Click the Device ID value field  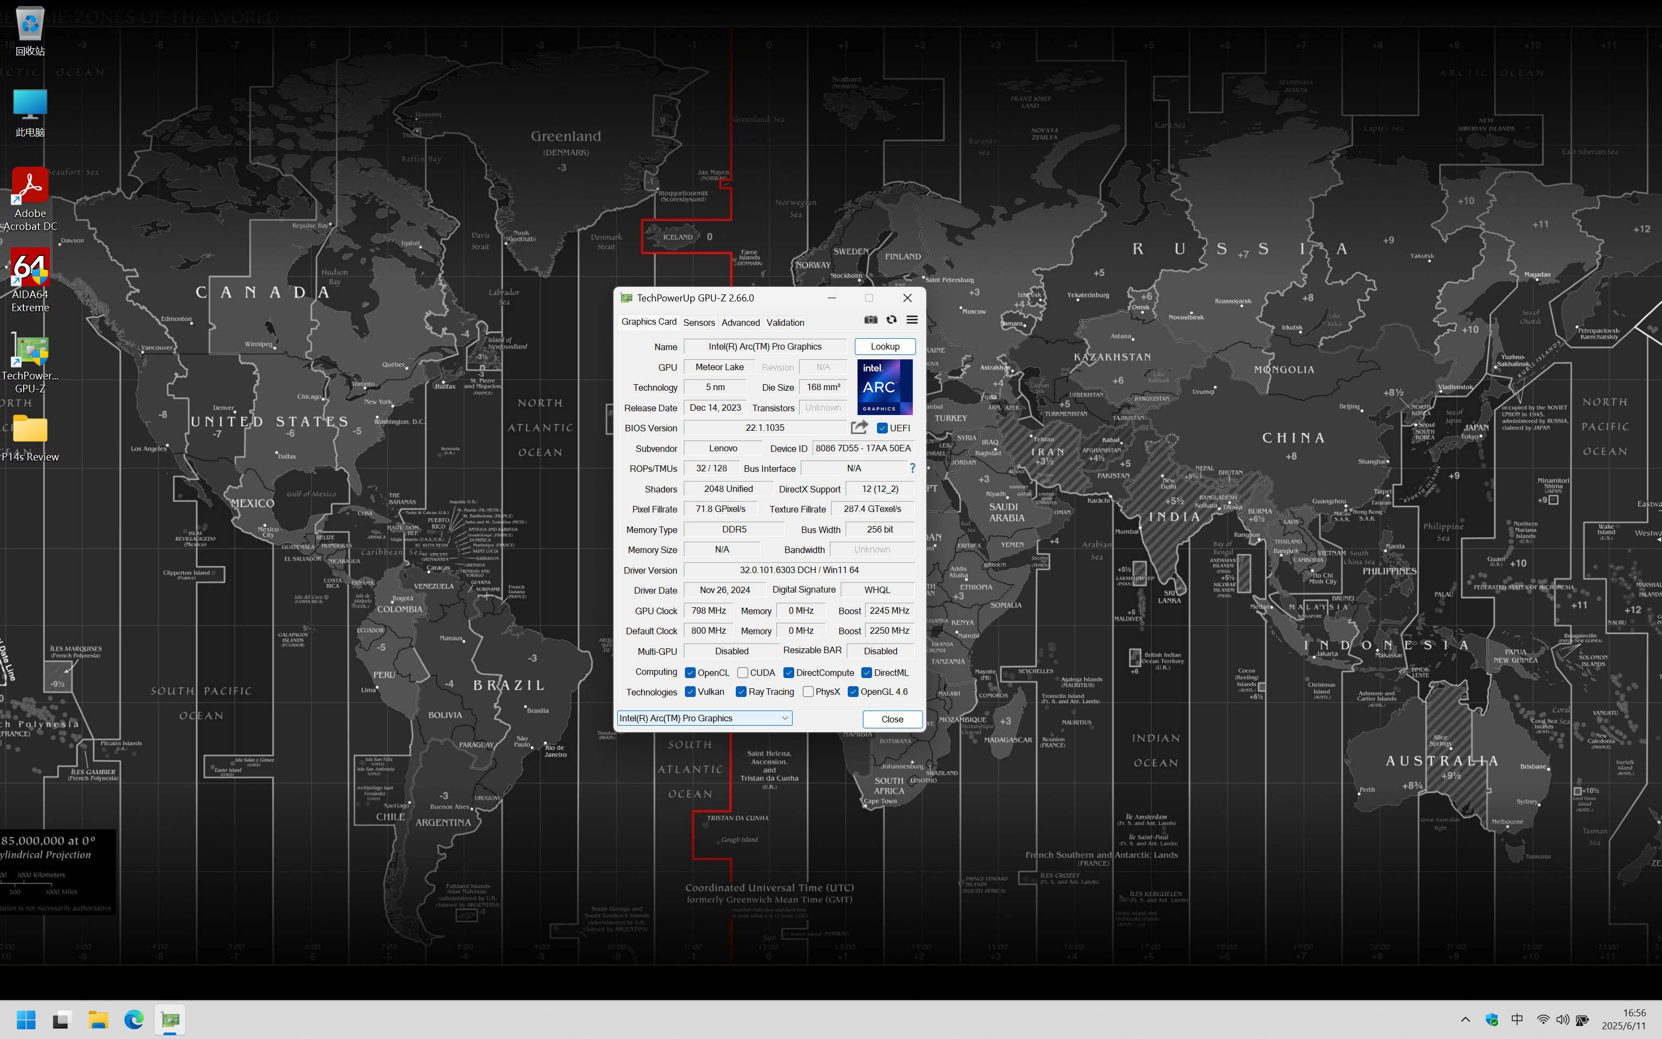point(863,448)
